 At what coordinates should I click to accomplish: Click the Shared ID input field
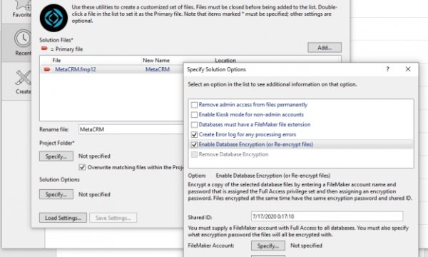pos(327,216)
